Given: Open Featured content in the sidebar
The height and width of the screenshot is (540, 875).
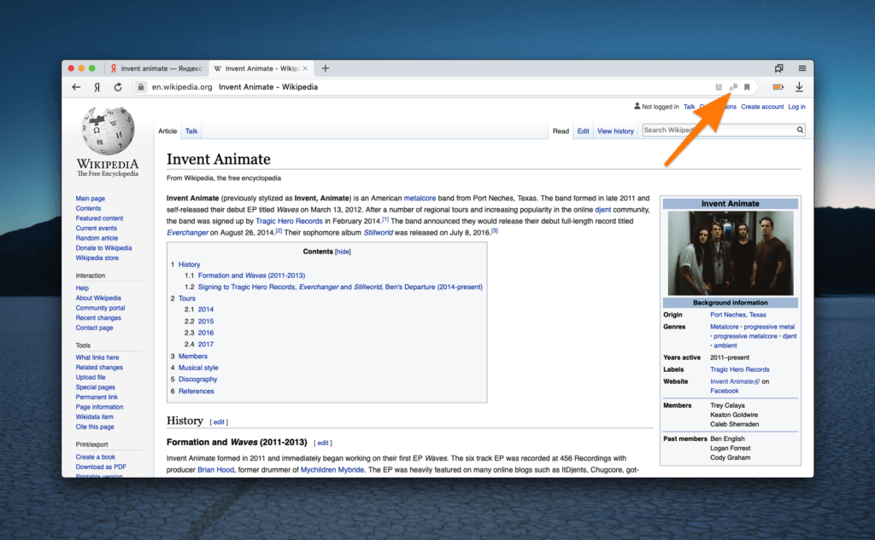Looking at the screenshot, I should click(99, 218).
